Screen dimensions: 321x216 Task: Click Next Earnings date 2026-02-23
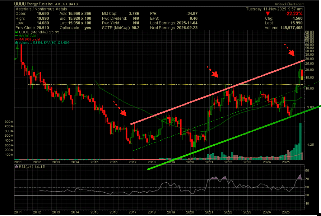click(187, 28)
